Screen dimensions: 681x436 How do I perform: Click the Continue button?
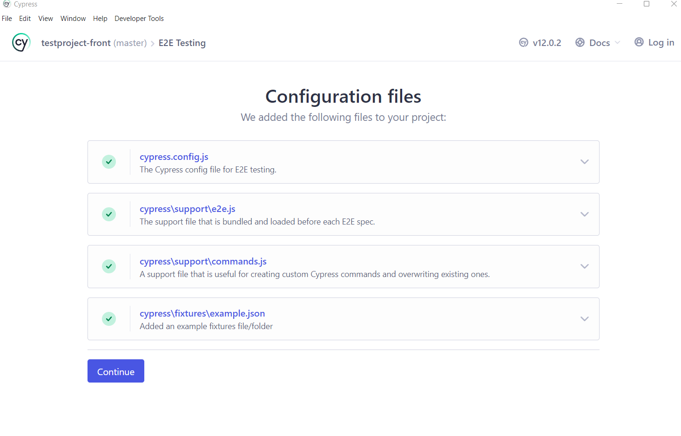point(115,371)
